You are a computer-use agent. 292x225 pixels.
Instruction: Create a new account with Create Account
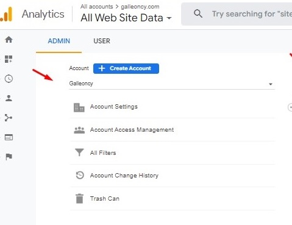coord(126,68)
